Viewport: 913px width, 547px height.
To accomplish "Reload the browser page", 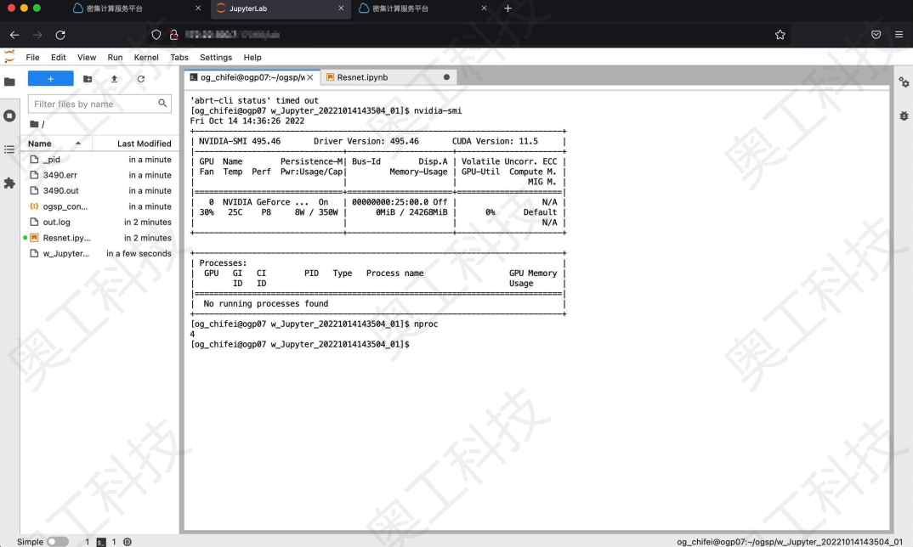I will tap(60, 35).
